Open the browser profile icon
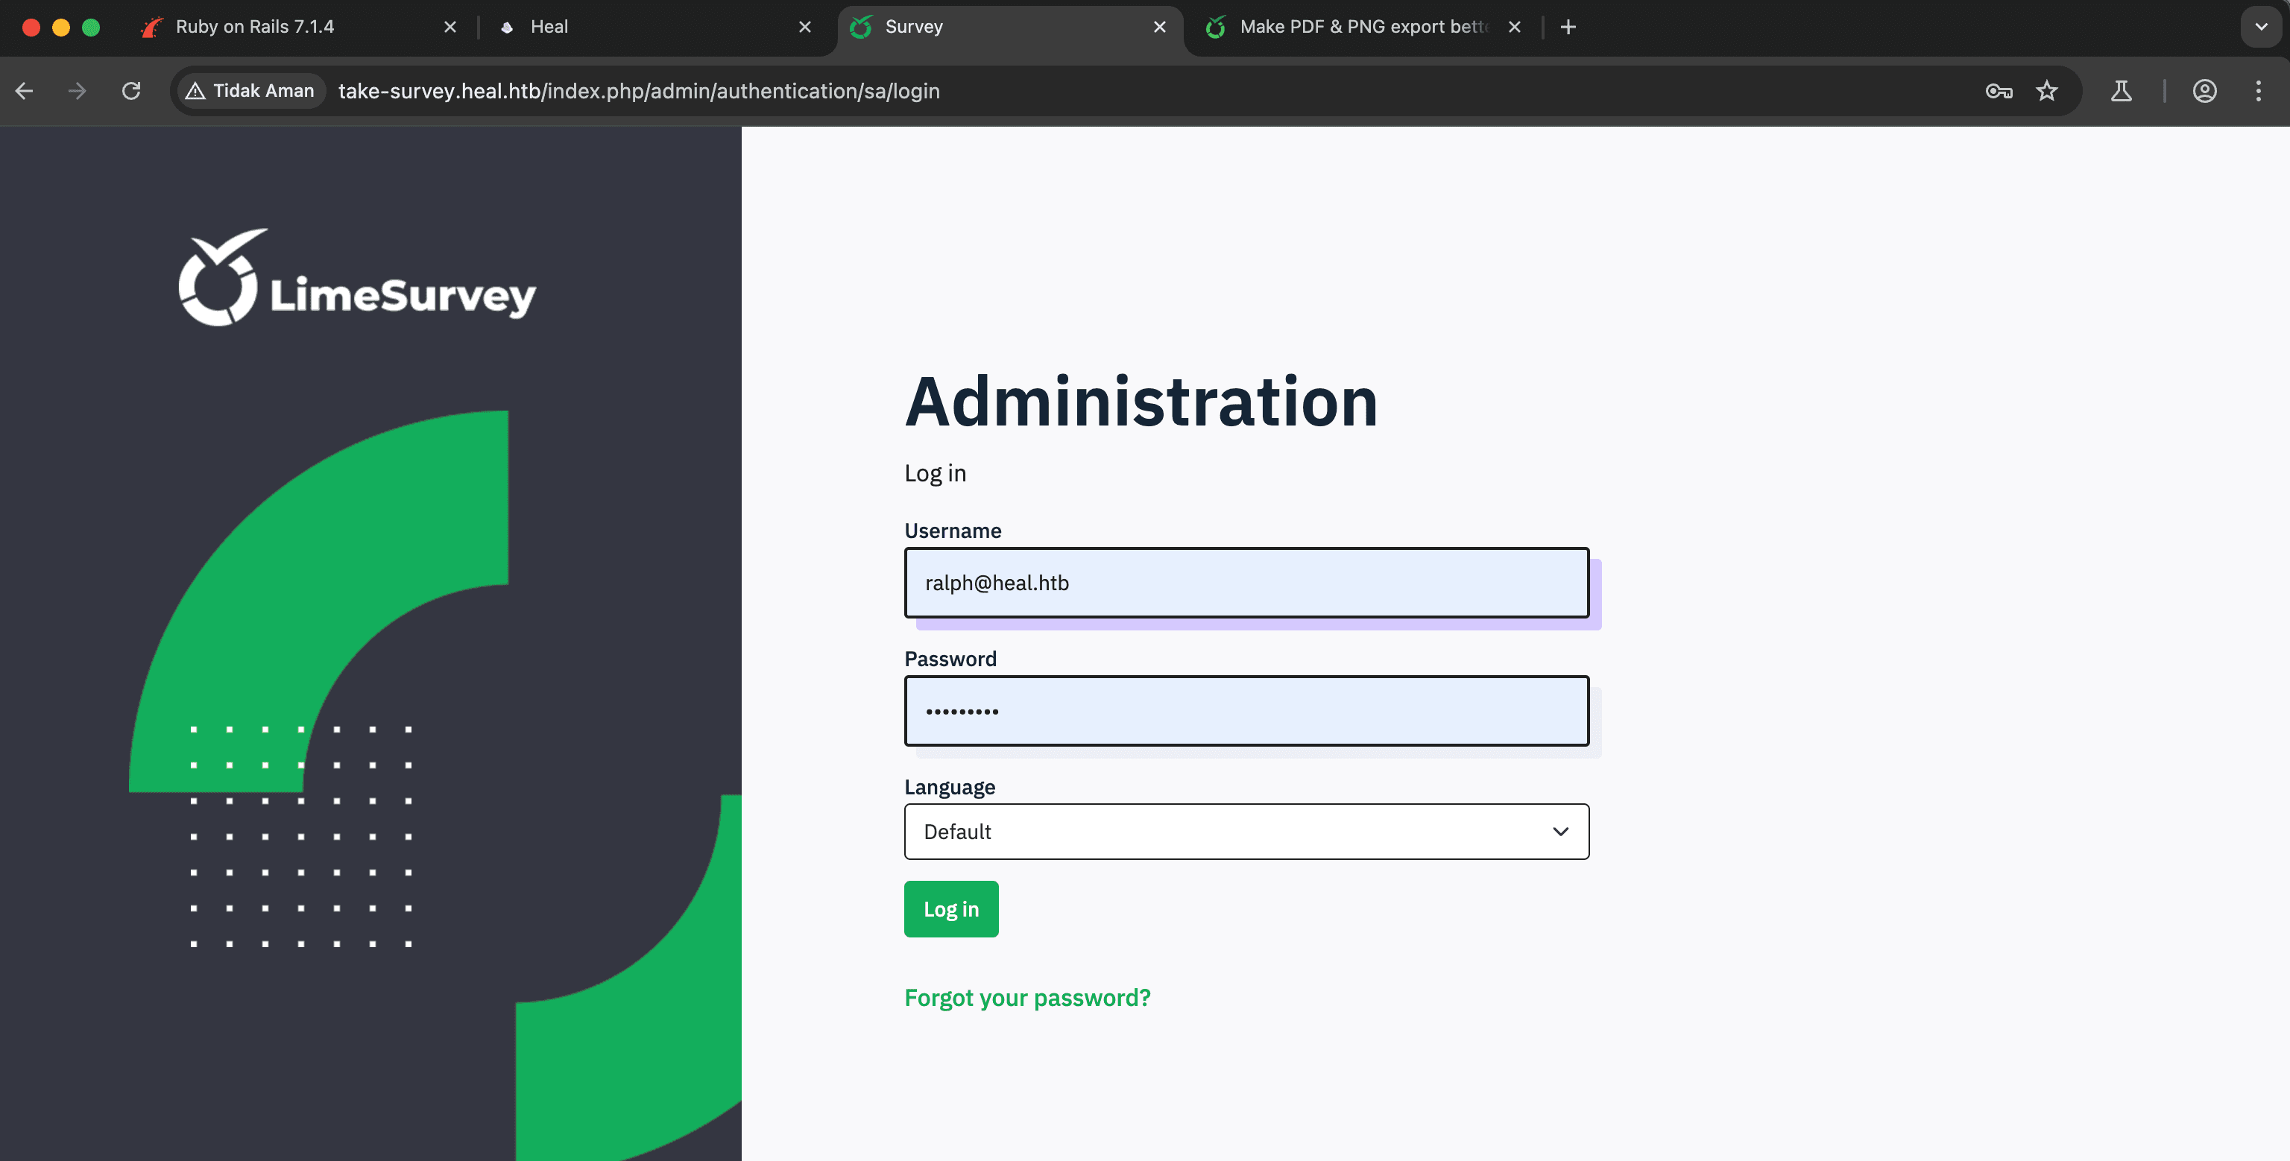Screen dimensions: 2290x1161 [2204, 91]
